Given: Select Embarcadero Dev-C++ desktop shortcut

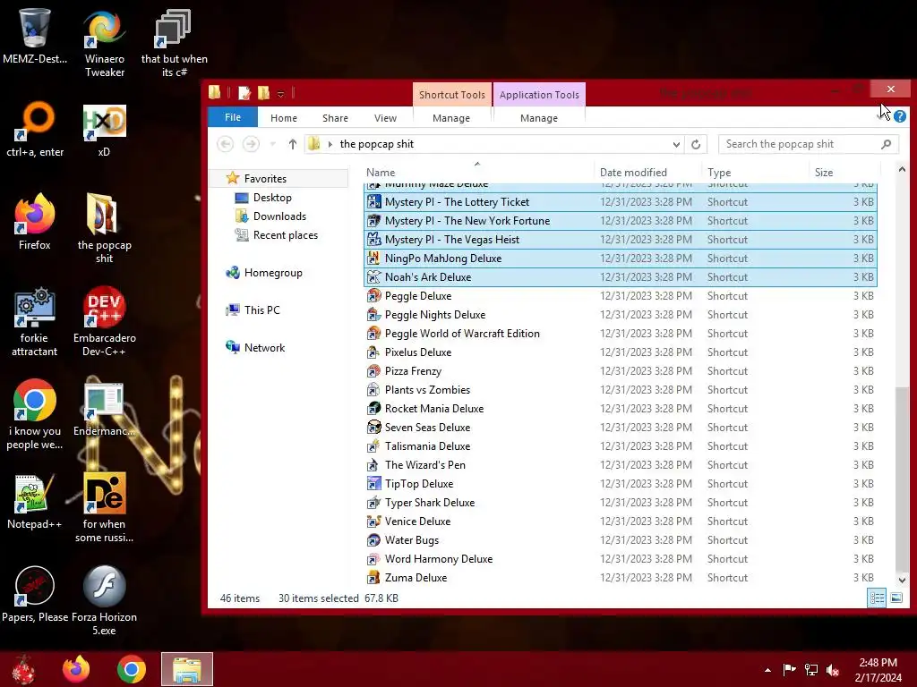Looking at the screenshot, I should coord(104,322).
